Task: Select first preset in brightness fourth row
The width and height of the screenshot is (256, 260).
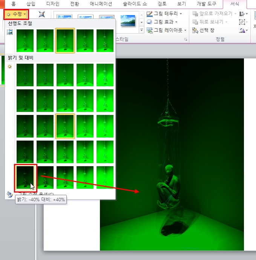Action: coord(25,152)
